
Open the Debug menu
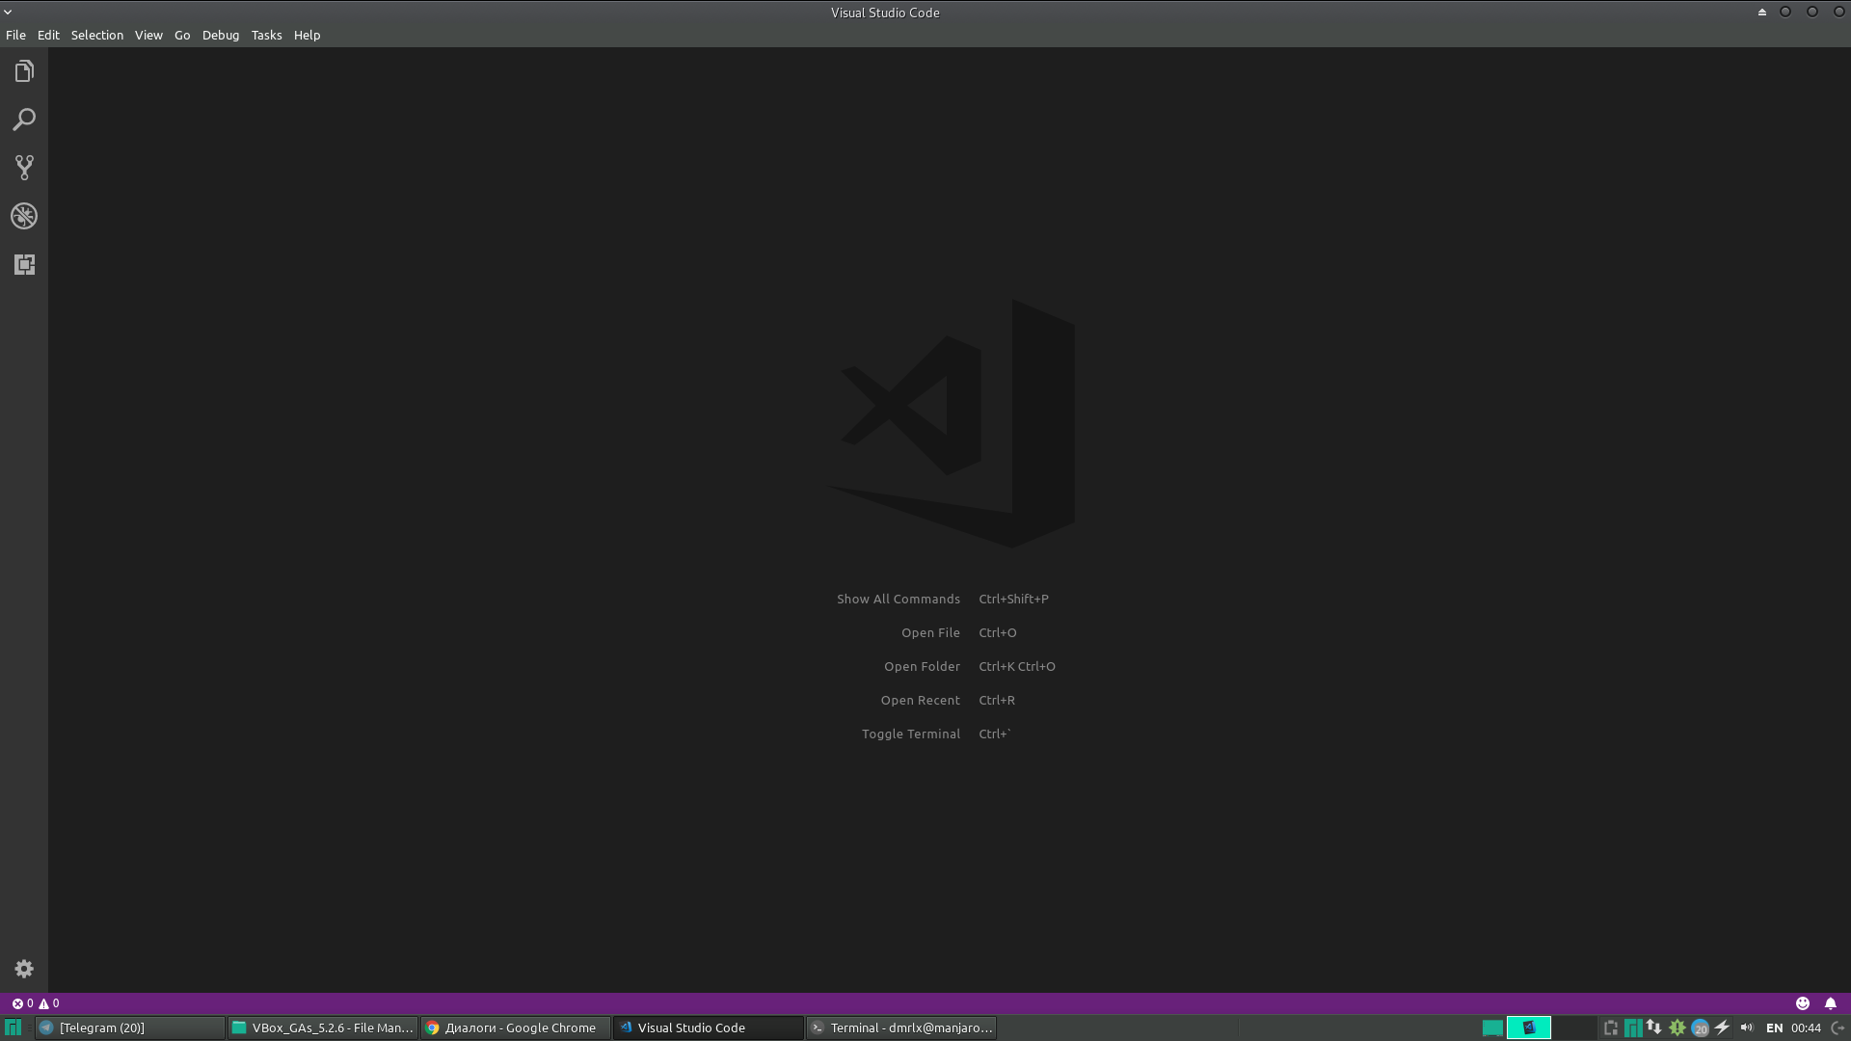click(220, 35)
